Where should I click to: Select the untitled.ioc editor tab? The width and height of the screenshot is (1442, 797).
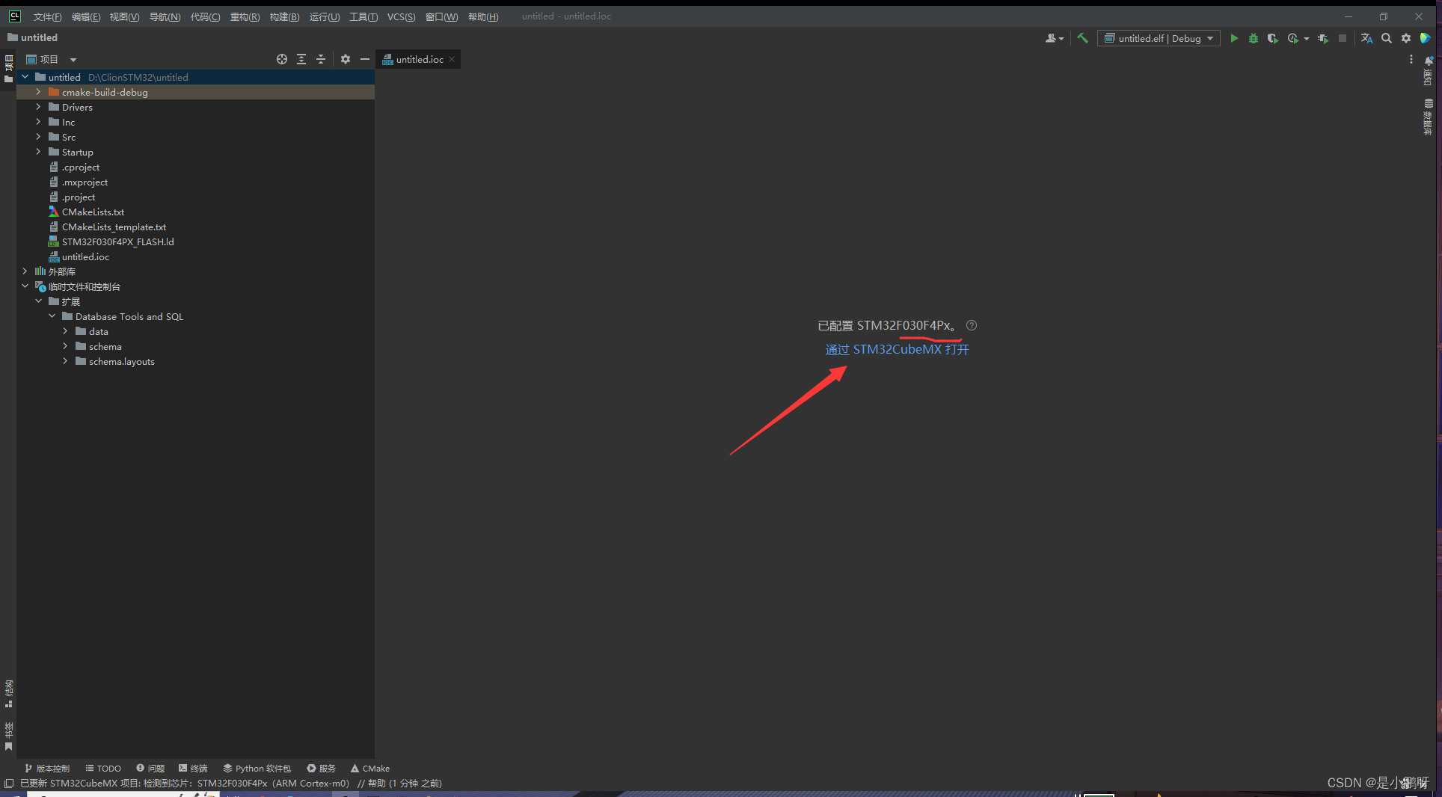coord(420,59)
